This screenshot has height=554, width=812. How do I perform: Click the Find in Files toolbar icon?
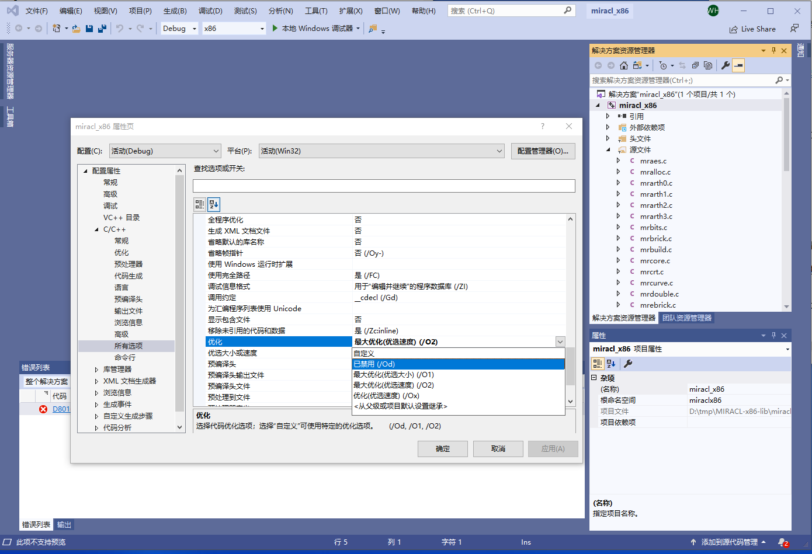(x=373, y=28)
